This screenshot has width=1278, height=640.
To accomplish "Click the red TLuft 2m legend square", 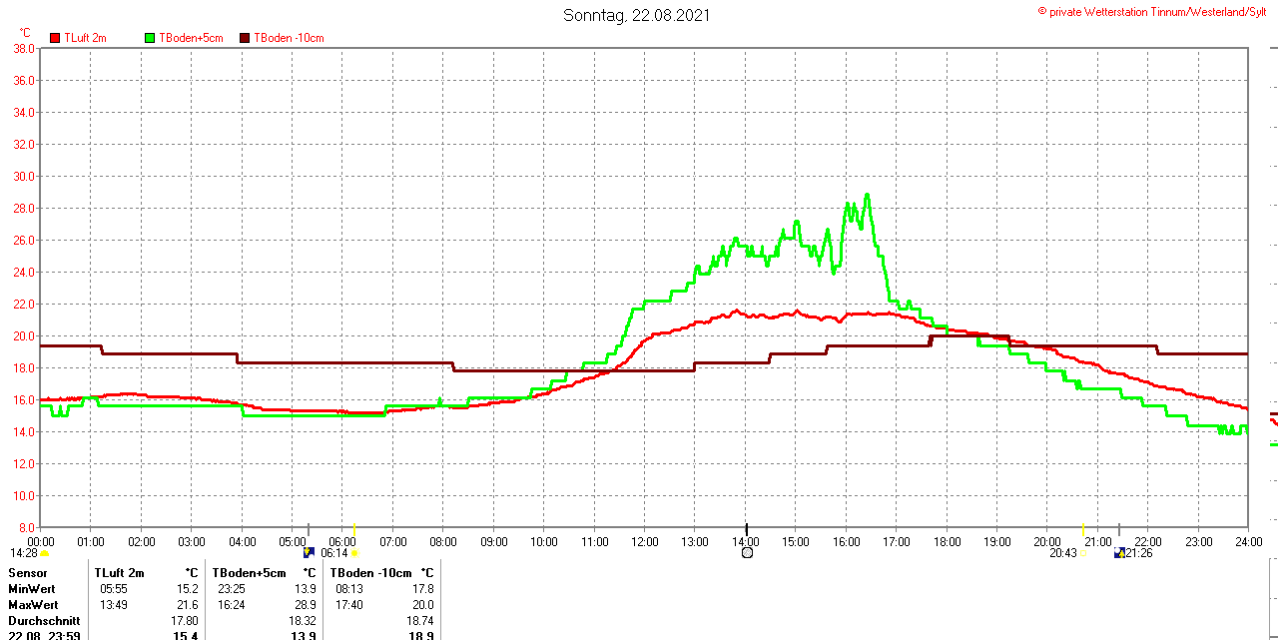I will coord(55,38).
